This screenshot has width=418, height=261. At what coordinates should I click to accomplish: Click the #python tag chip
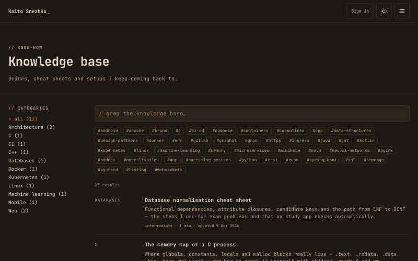point(248,160)
